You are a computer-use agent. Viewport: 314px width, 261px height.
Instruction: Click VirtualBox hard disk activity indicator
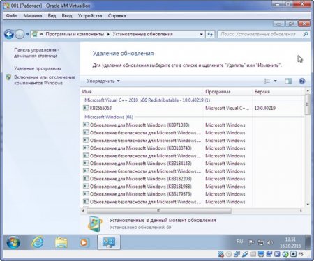220,254
